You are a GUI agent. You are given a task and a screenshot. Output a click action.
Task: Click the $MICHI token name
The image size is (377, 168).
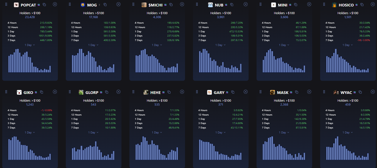(x=155, y=5)
